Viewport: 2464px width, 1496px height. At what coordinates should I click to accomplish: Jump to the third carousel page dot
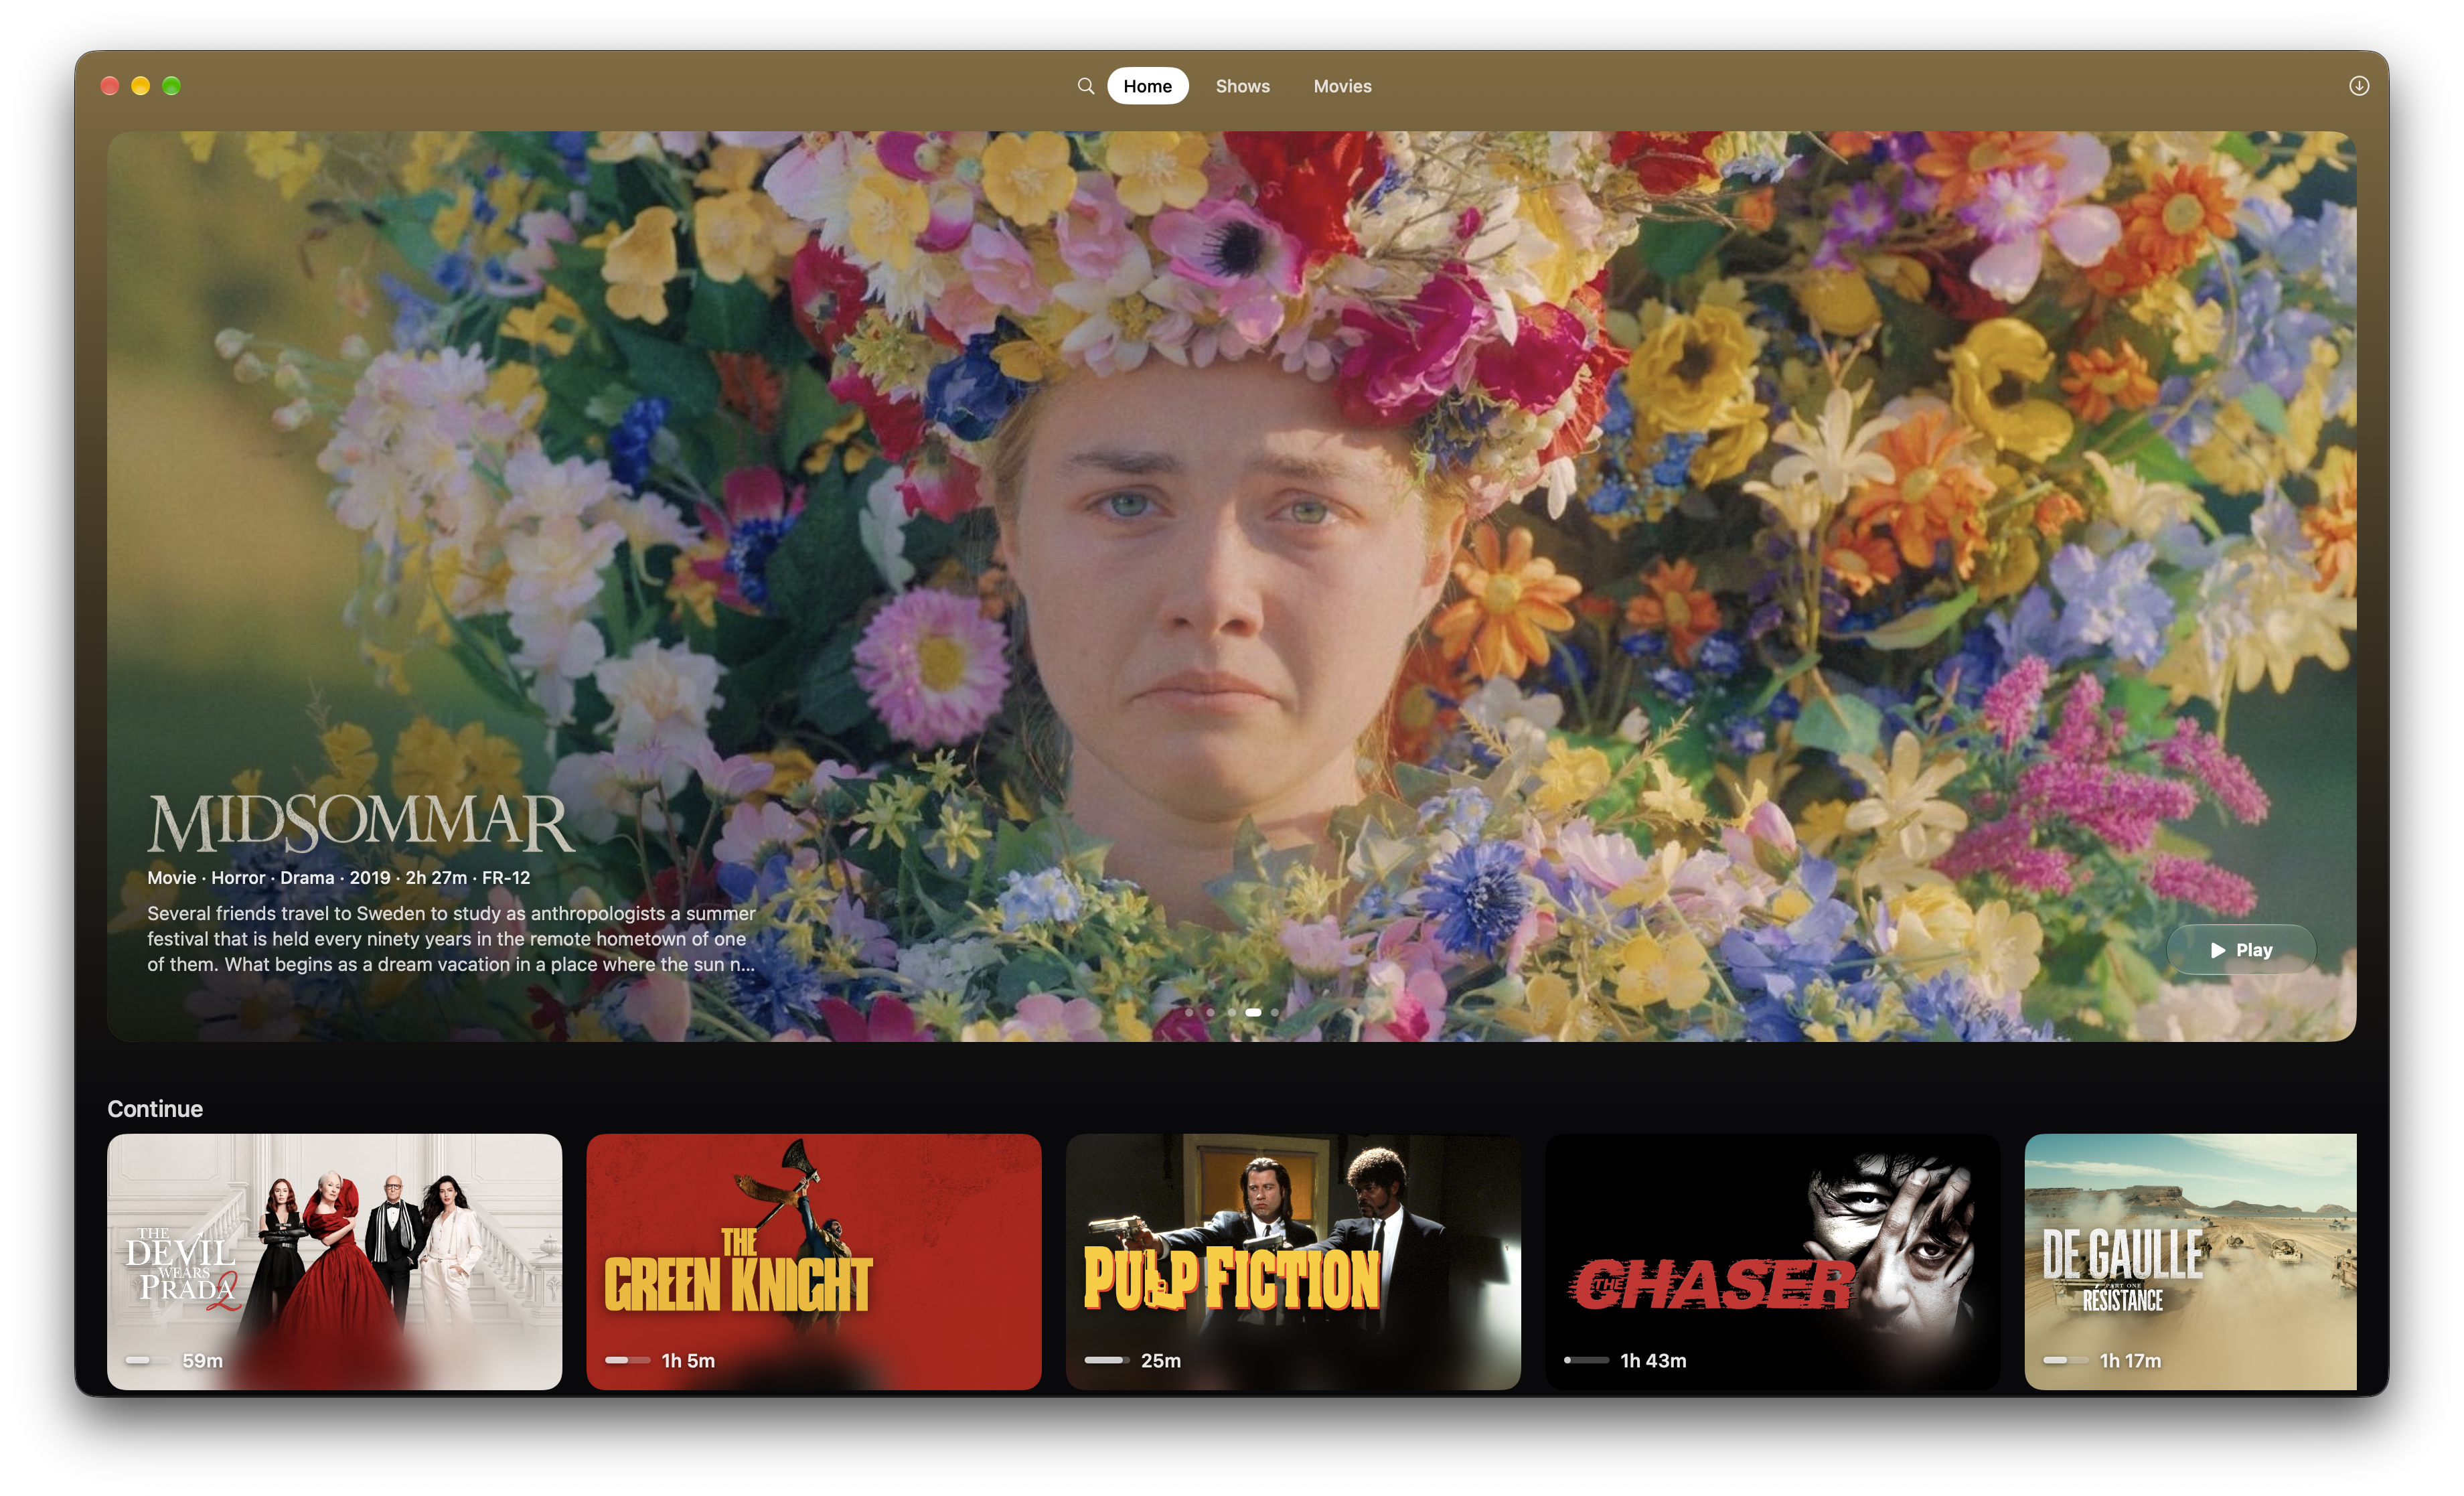tap(1232, 1012)
